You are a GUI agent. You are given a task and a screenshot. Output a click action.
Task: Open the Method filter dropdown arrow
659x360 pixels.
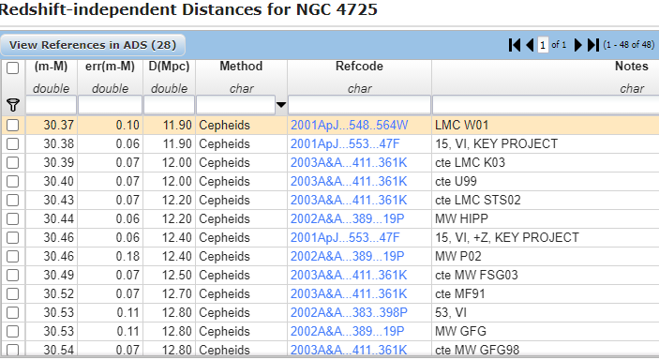[281, 105]
